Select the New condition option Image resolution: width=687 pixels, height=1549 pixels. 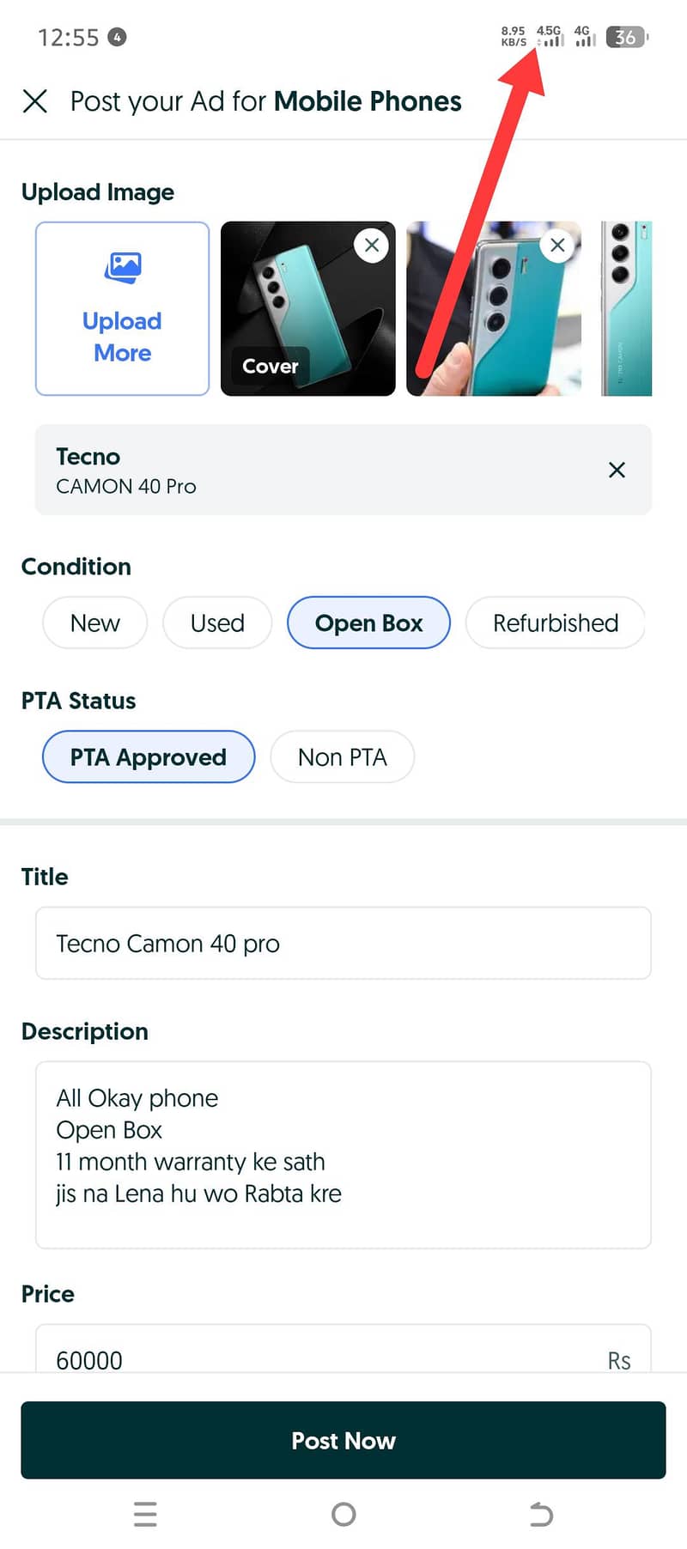94,623
